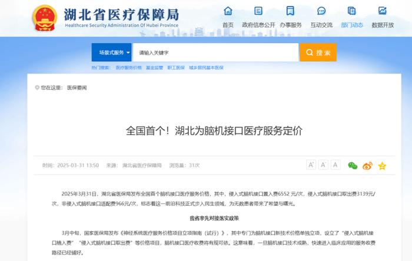
Task: Open 政府信息公开 menu item
Action: pyautogui.click(x=258, y=25)
